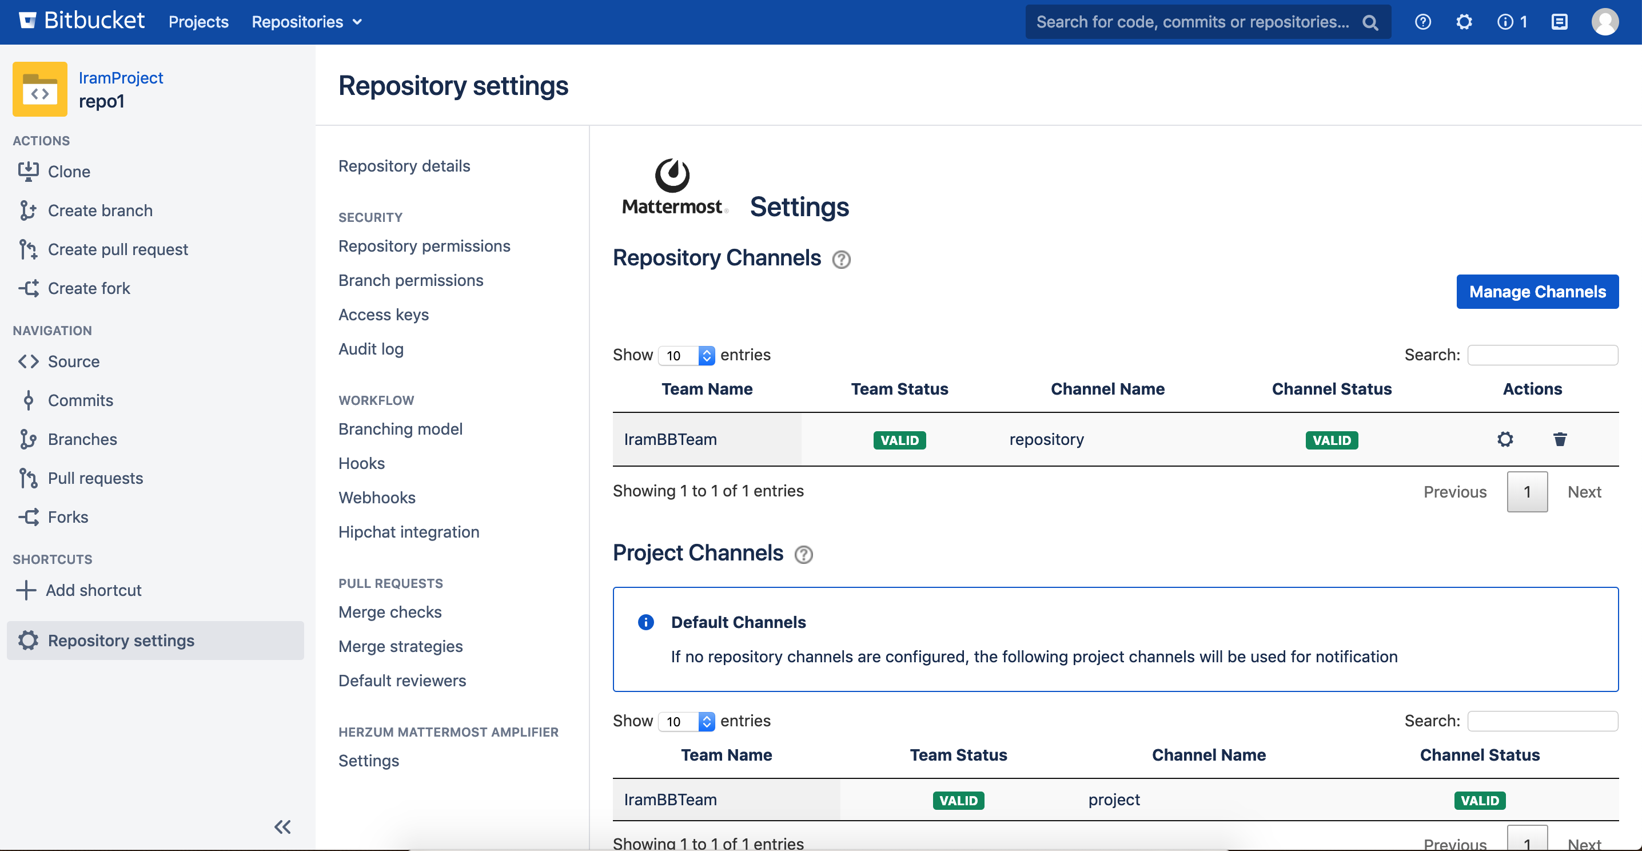
Task: Open the administration gear in header
Action: 1464,22
